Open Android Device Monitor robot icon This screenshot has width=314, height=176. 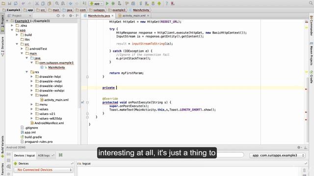click(x=159, y=3)
